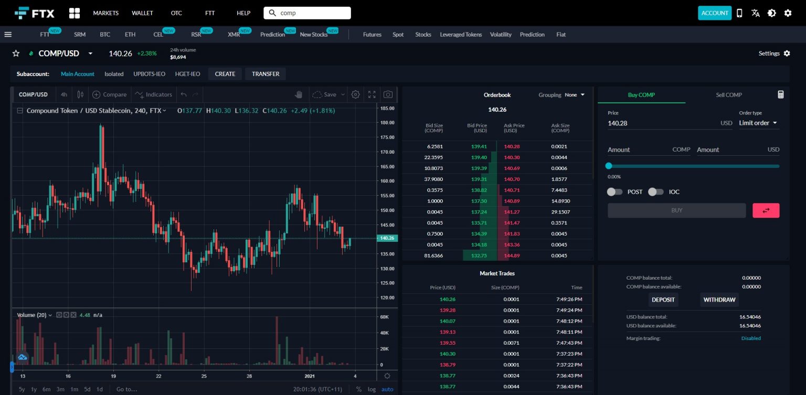Star COMP/USD as a favorite

(16, 53)
